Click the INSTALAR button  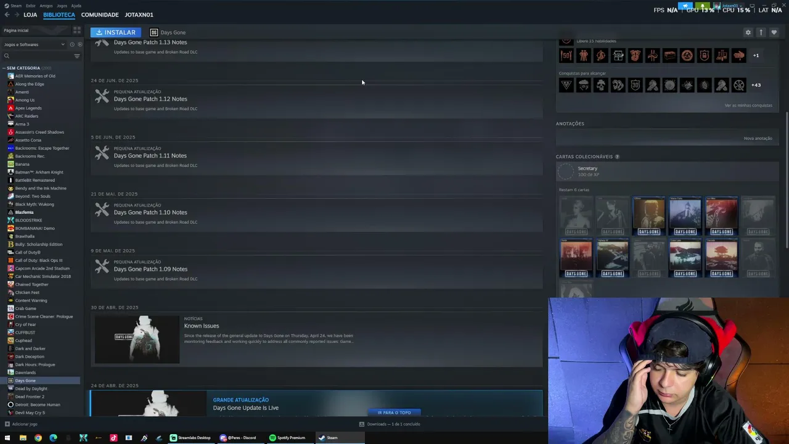115,33
